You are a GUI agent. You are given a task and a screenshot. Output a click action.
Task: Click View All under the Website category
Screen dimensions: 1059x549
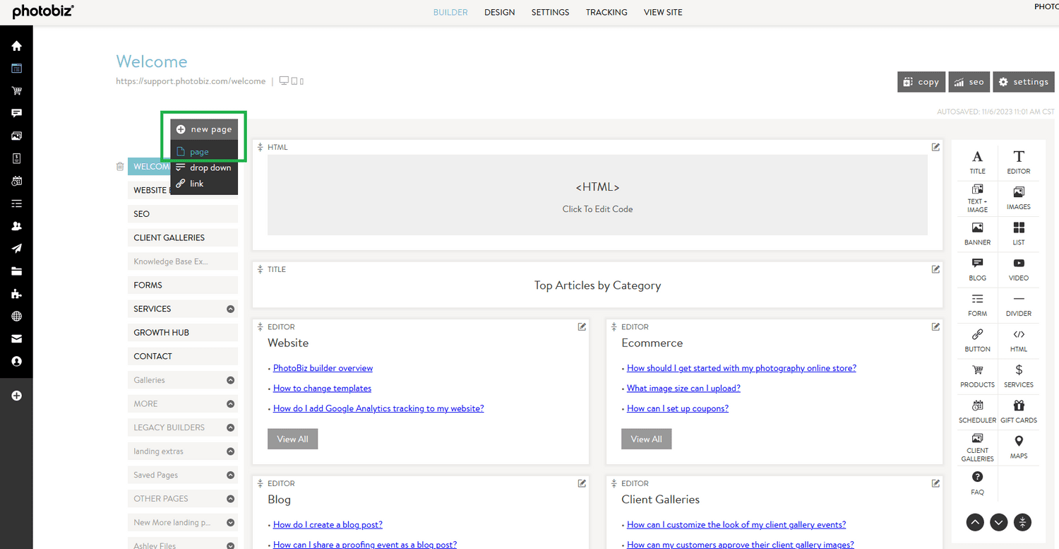[292, 439]
